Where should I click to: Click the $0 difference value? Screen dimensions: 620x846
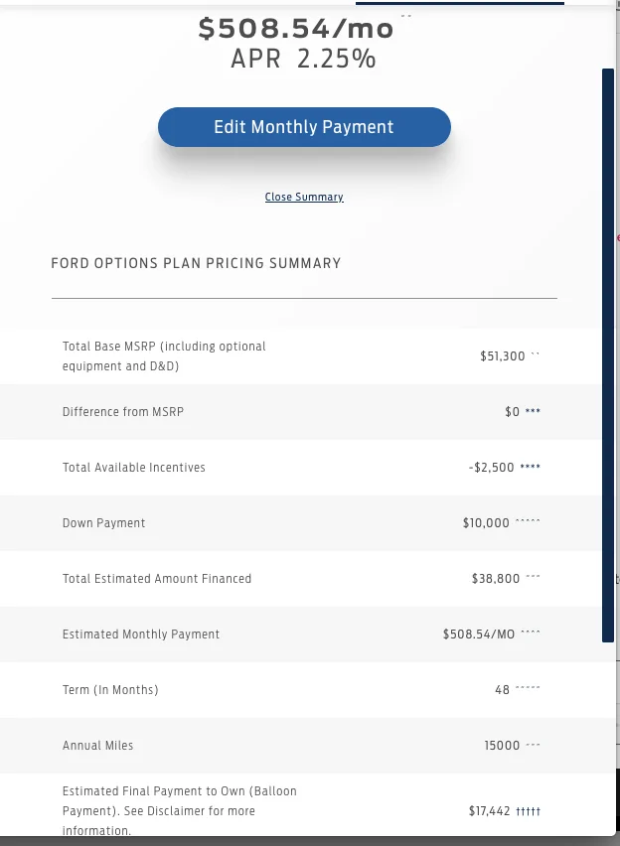[x=512, y=412]
